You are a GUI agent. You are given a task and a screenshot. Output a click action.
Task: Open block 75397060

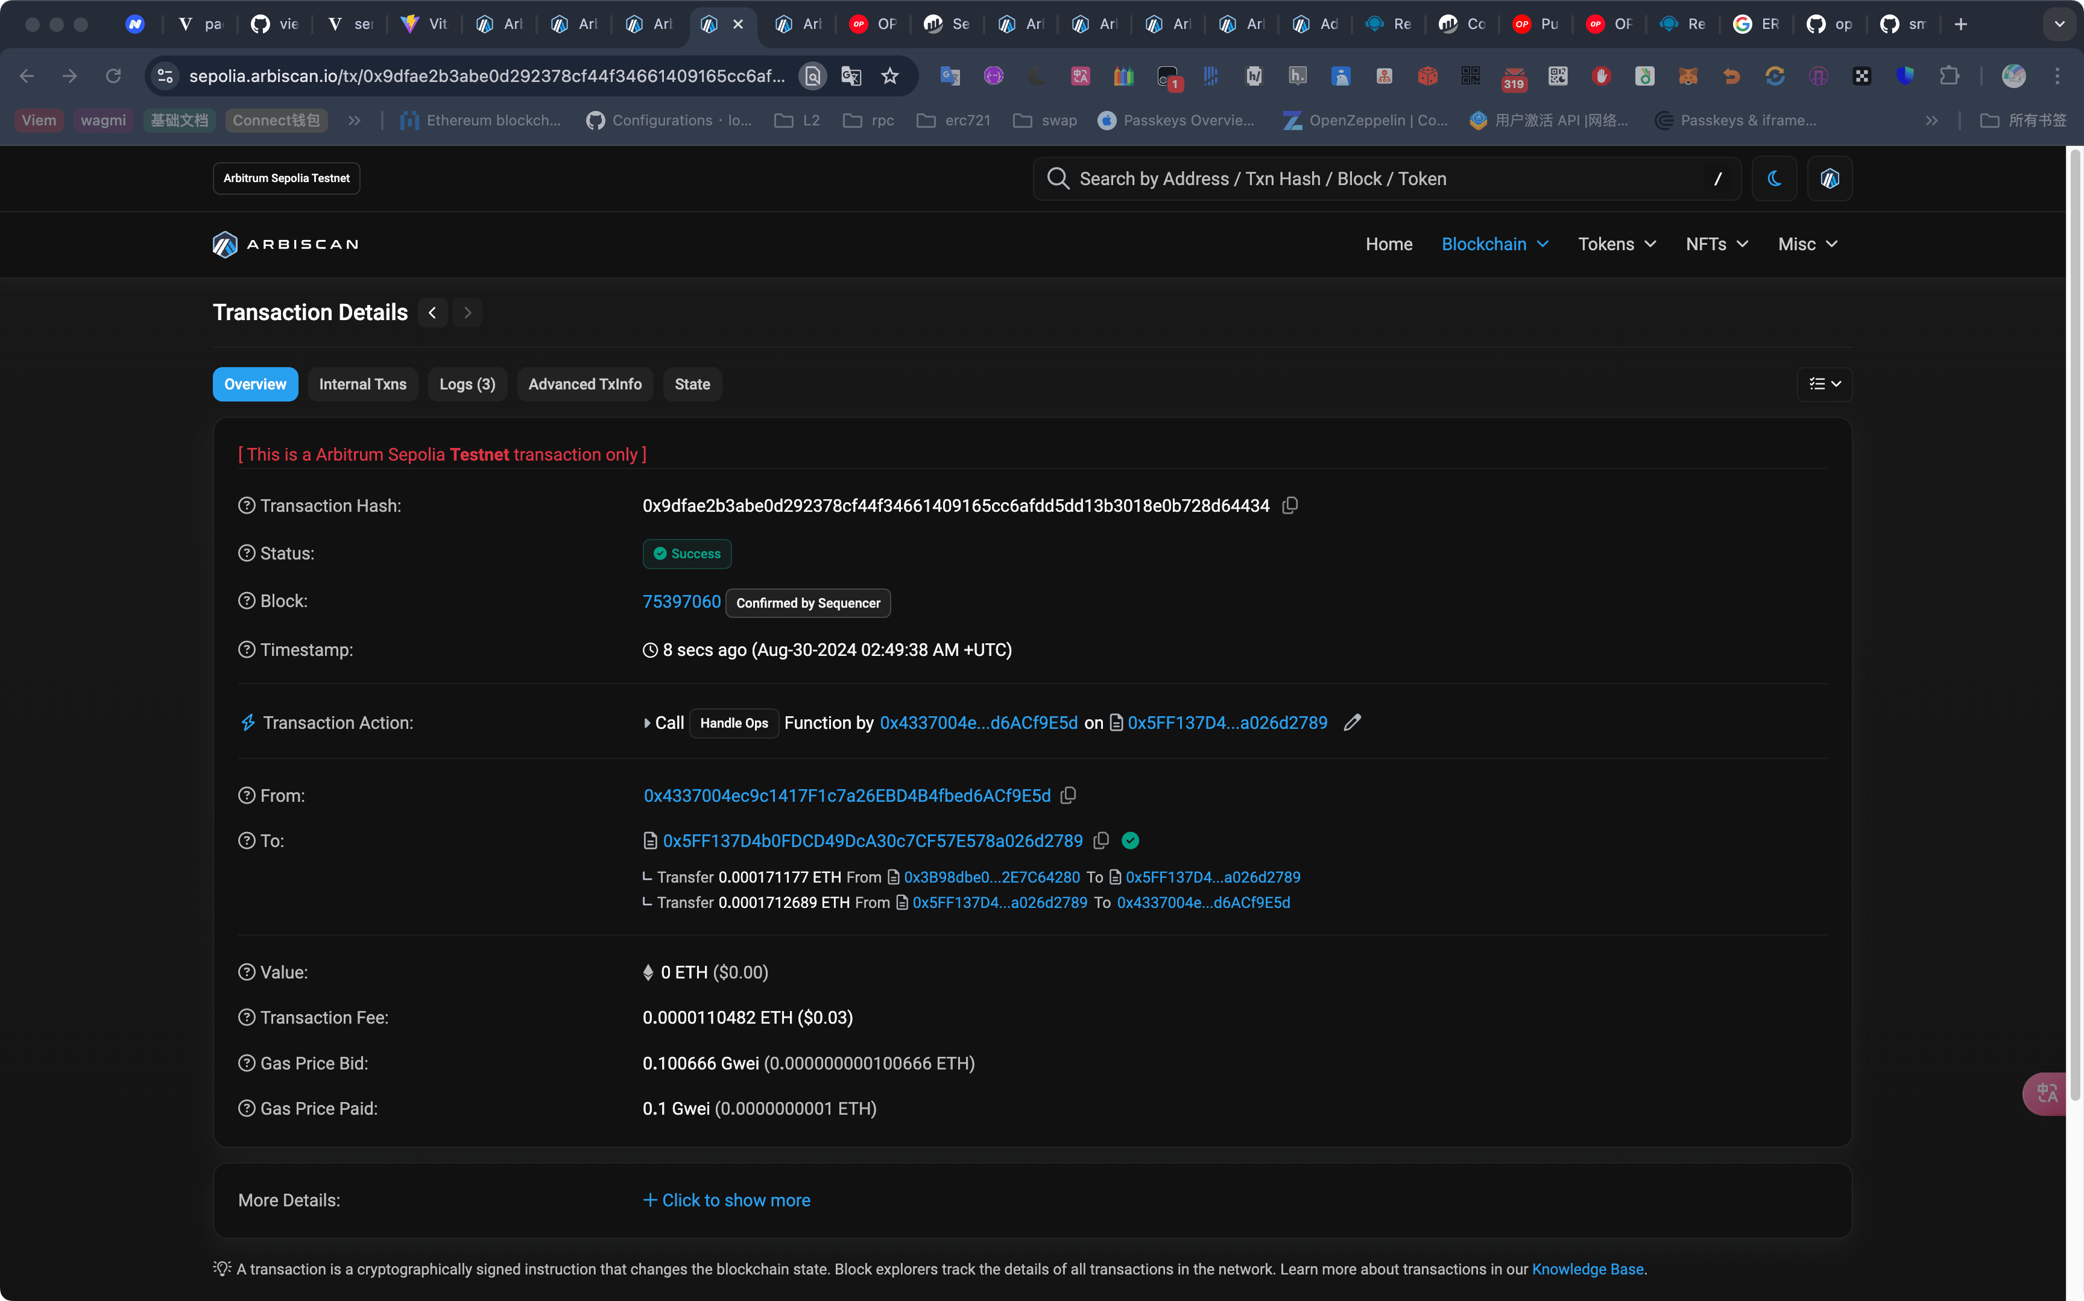681,602
